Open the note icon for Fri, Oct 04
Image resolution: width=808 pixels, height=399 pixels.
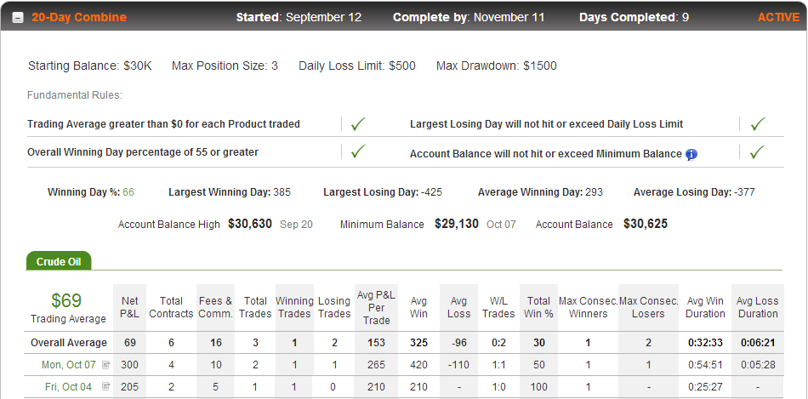tap(106, 386)
